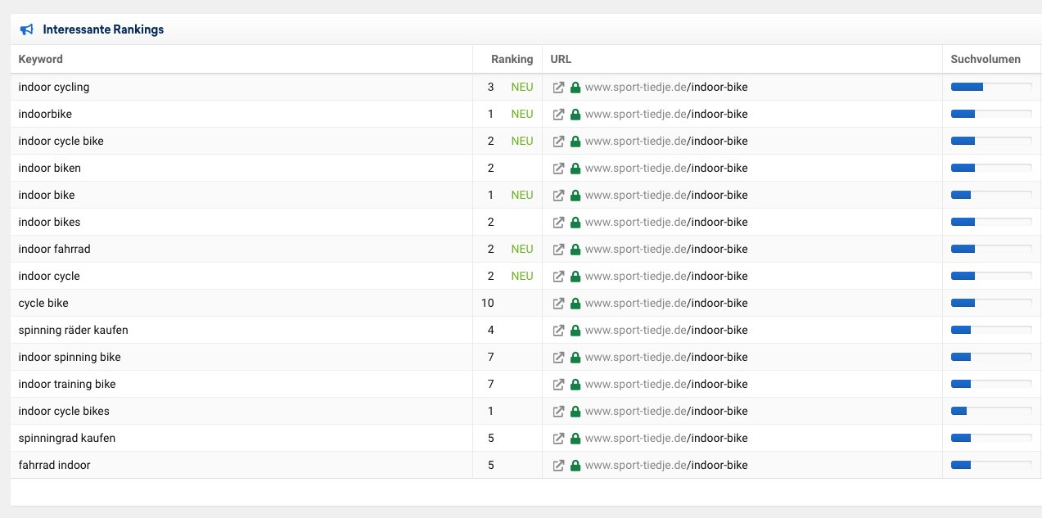Select the 'indoor biken' keyword text
The width and height of the screenshot is (1042, 518).
[x=50, y=168]
